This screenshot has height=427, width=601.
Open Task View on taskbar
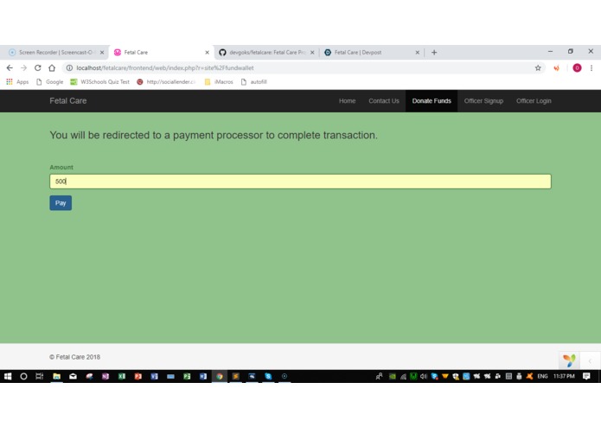[40, 377]
